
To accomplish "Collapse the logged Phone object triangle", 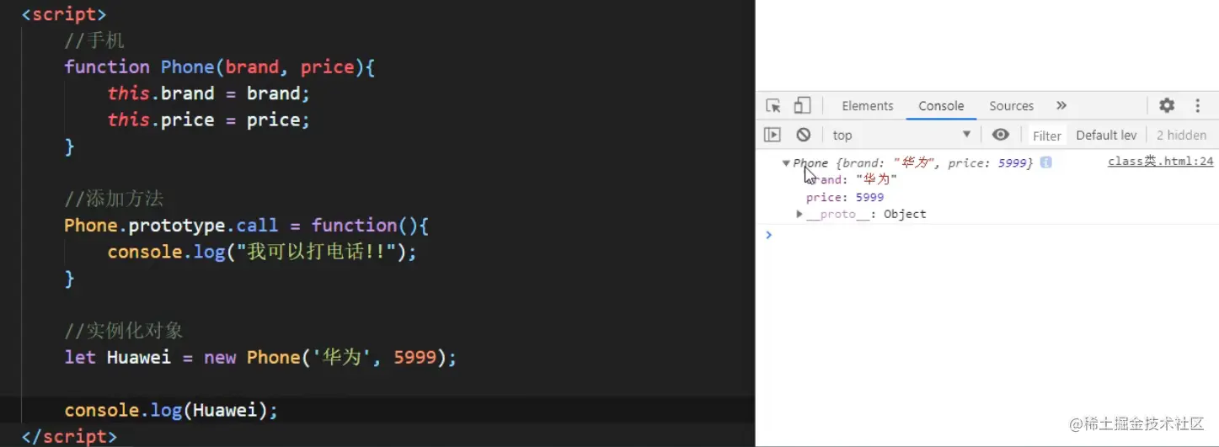I will (x=786, y=163).
